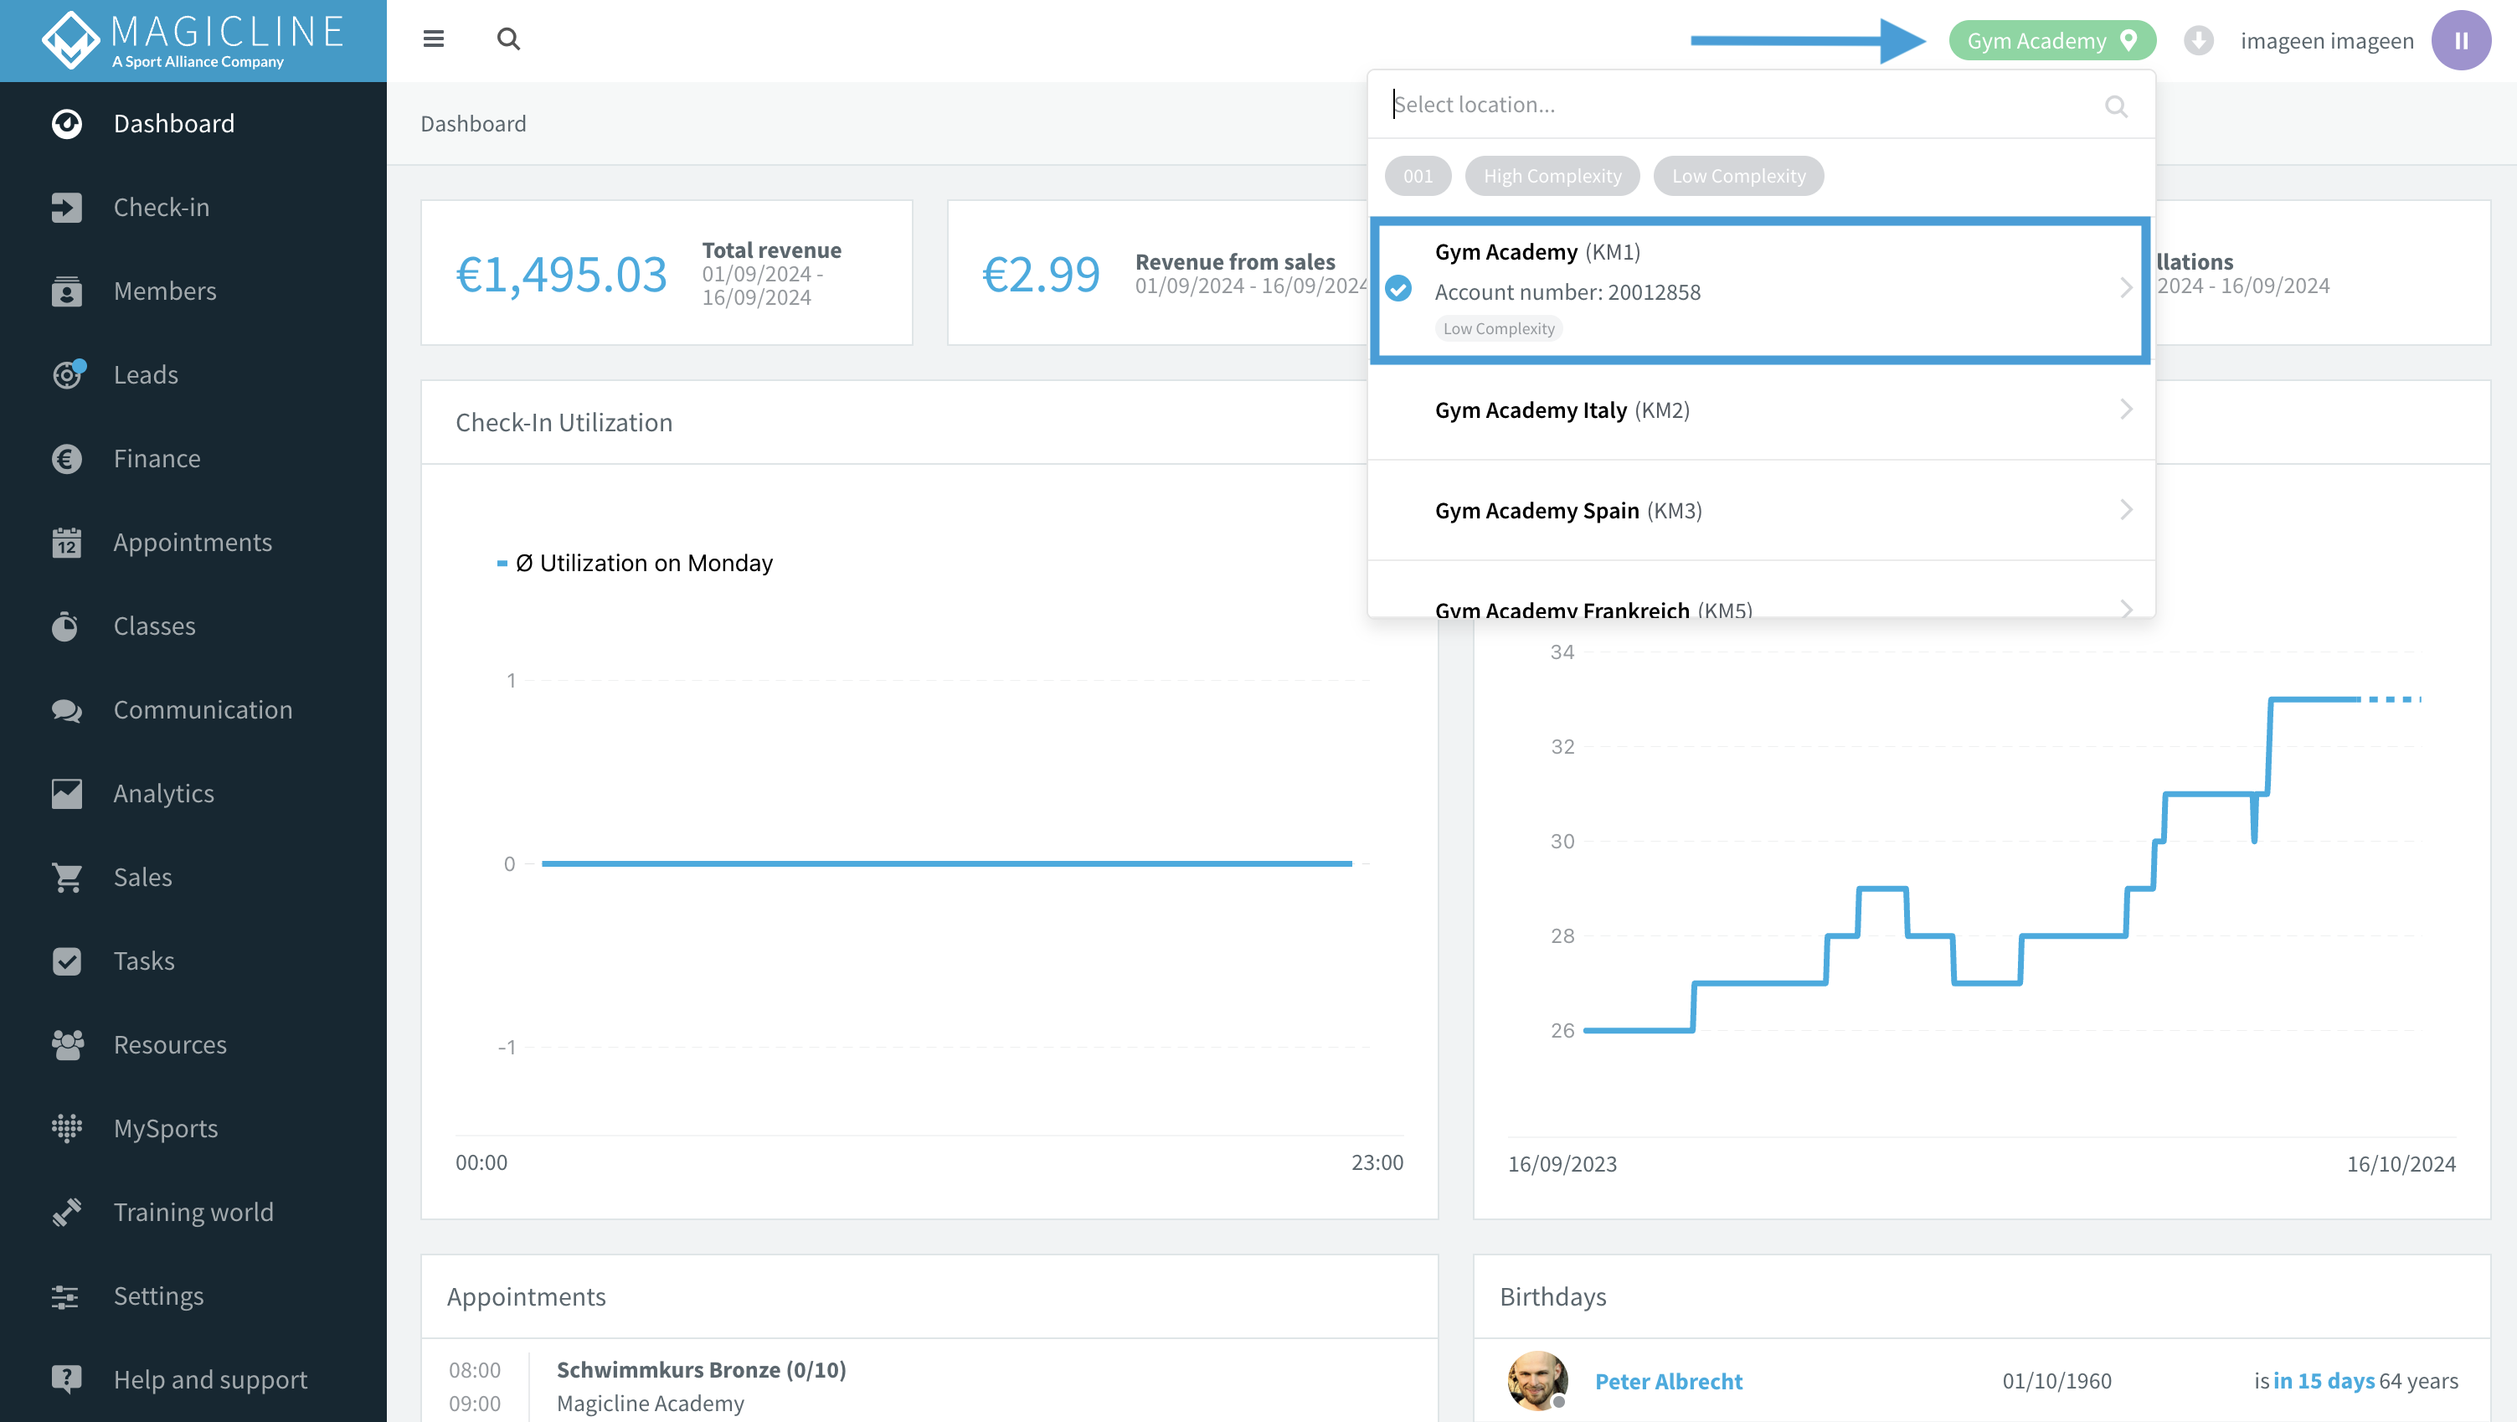
Task: Click the Settings sliders icon
Action: pyautogui.click(x=66, y=1297)
